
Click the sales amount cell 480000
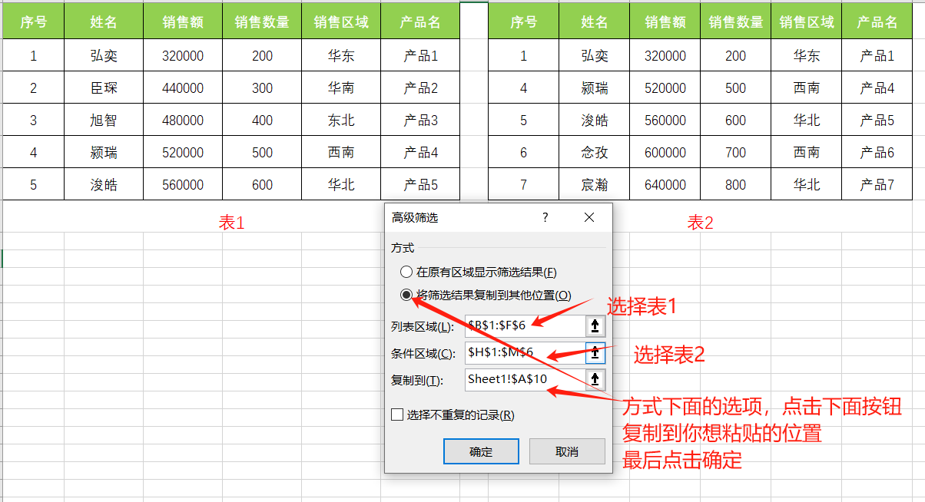183,121
